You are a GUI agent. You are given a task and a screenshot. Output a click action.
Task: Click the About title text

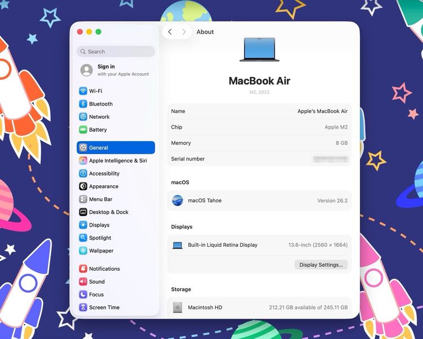(205, 32)
